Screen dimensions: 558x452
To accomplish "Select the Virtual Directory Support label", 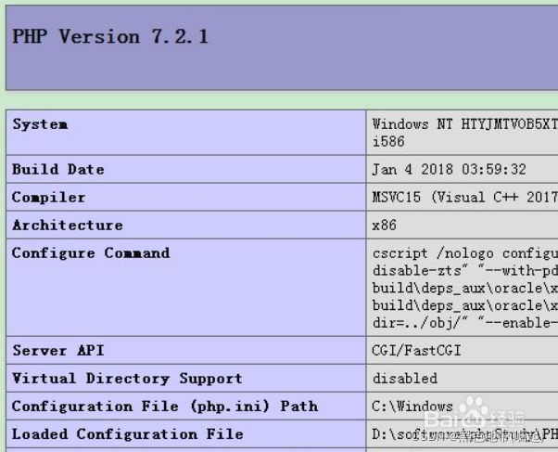I will [127, 379].
